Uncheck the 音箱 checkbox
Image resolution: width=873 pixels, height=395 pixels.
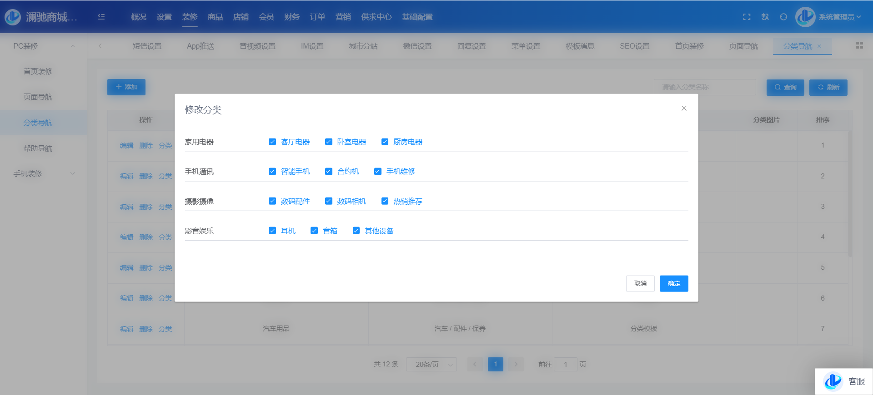pyautogui.click(x=314, y=231)
